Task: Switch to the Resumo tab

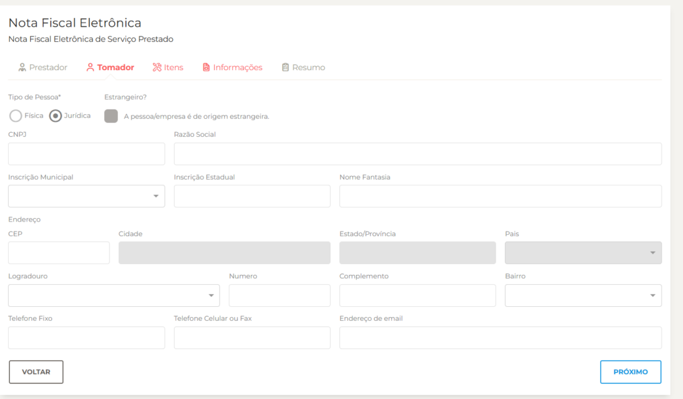Action: (x=308, y=67)
